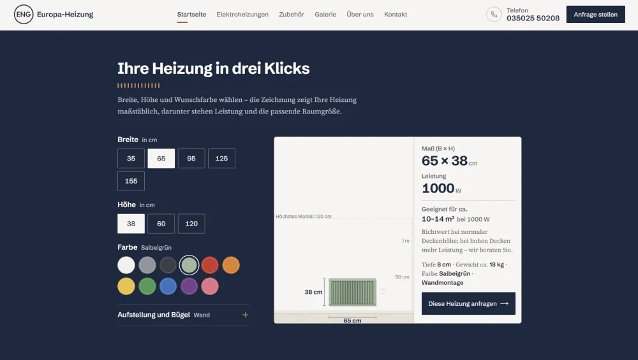Click the Anfrage stellen button
Screen dimensions: 638x360
(x=596, y=14)
